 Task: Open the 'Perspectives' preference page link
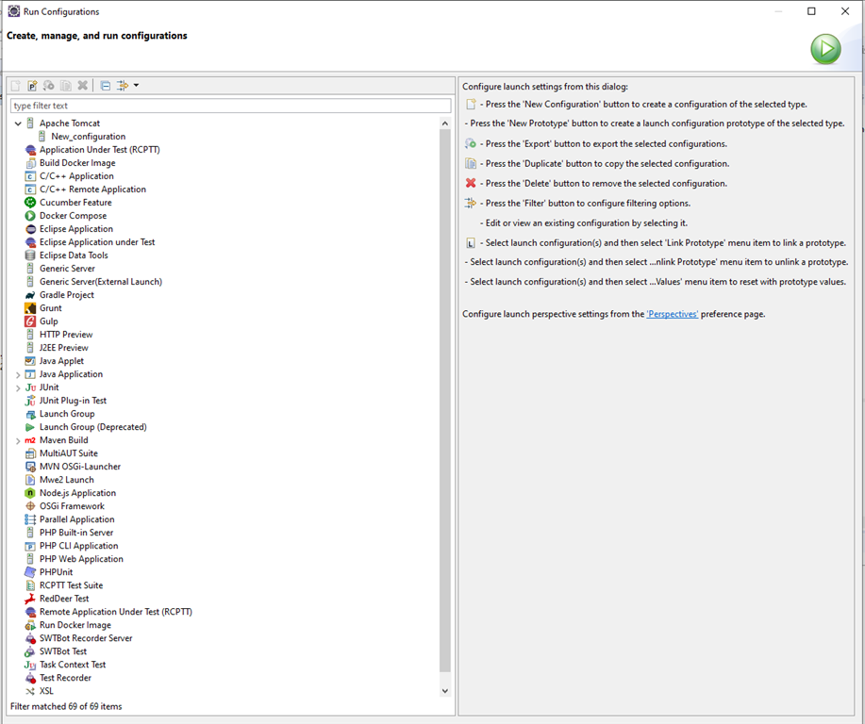pos(672,314)
